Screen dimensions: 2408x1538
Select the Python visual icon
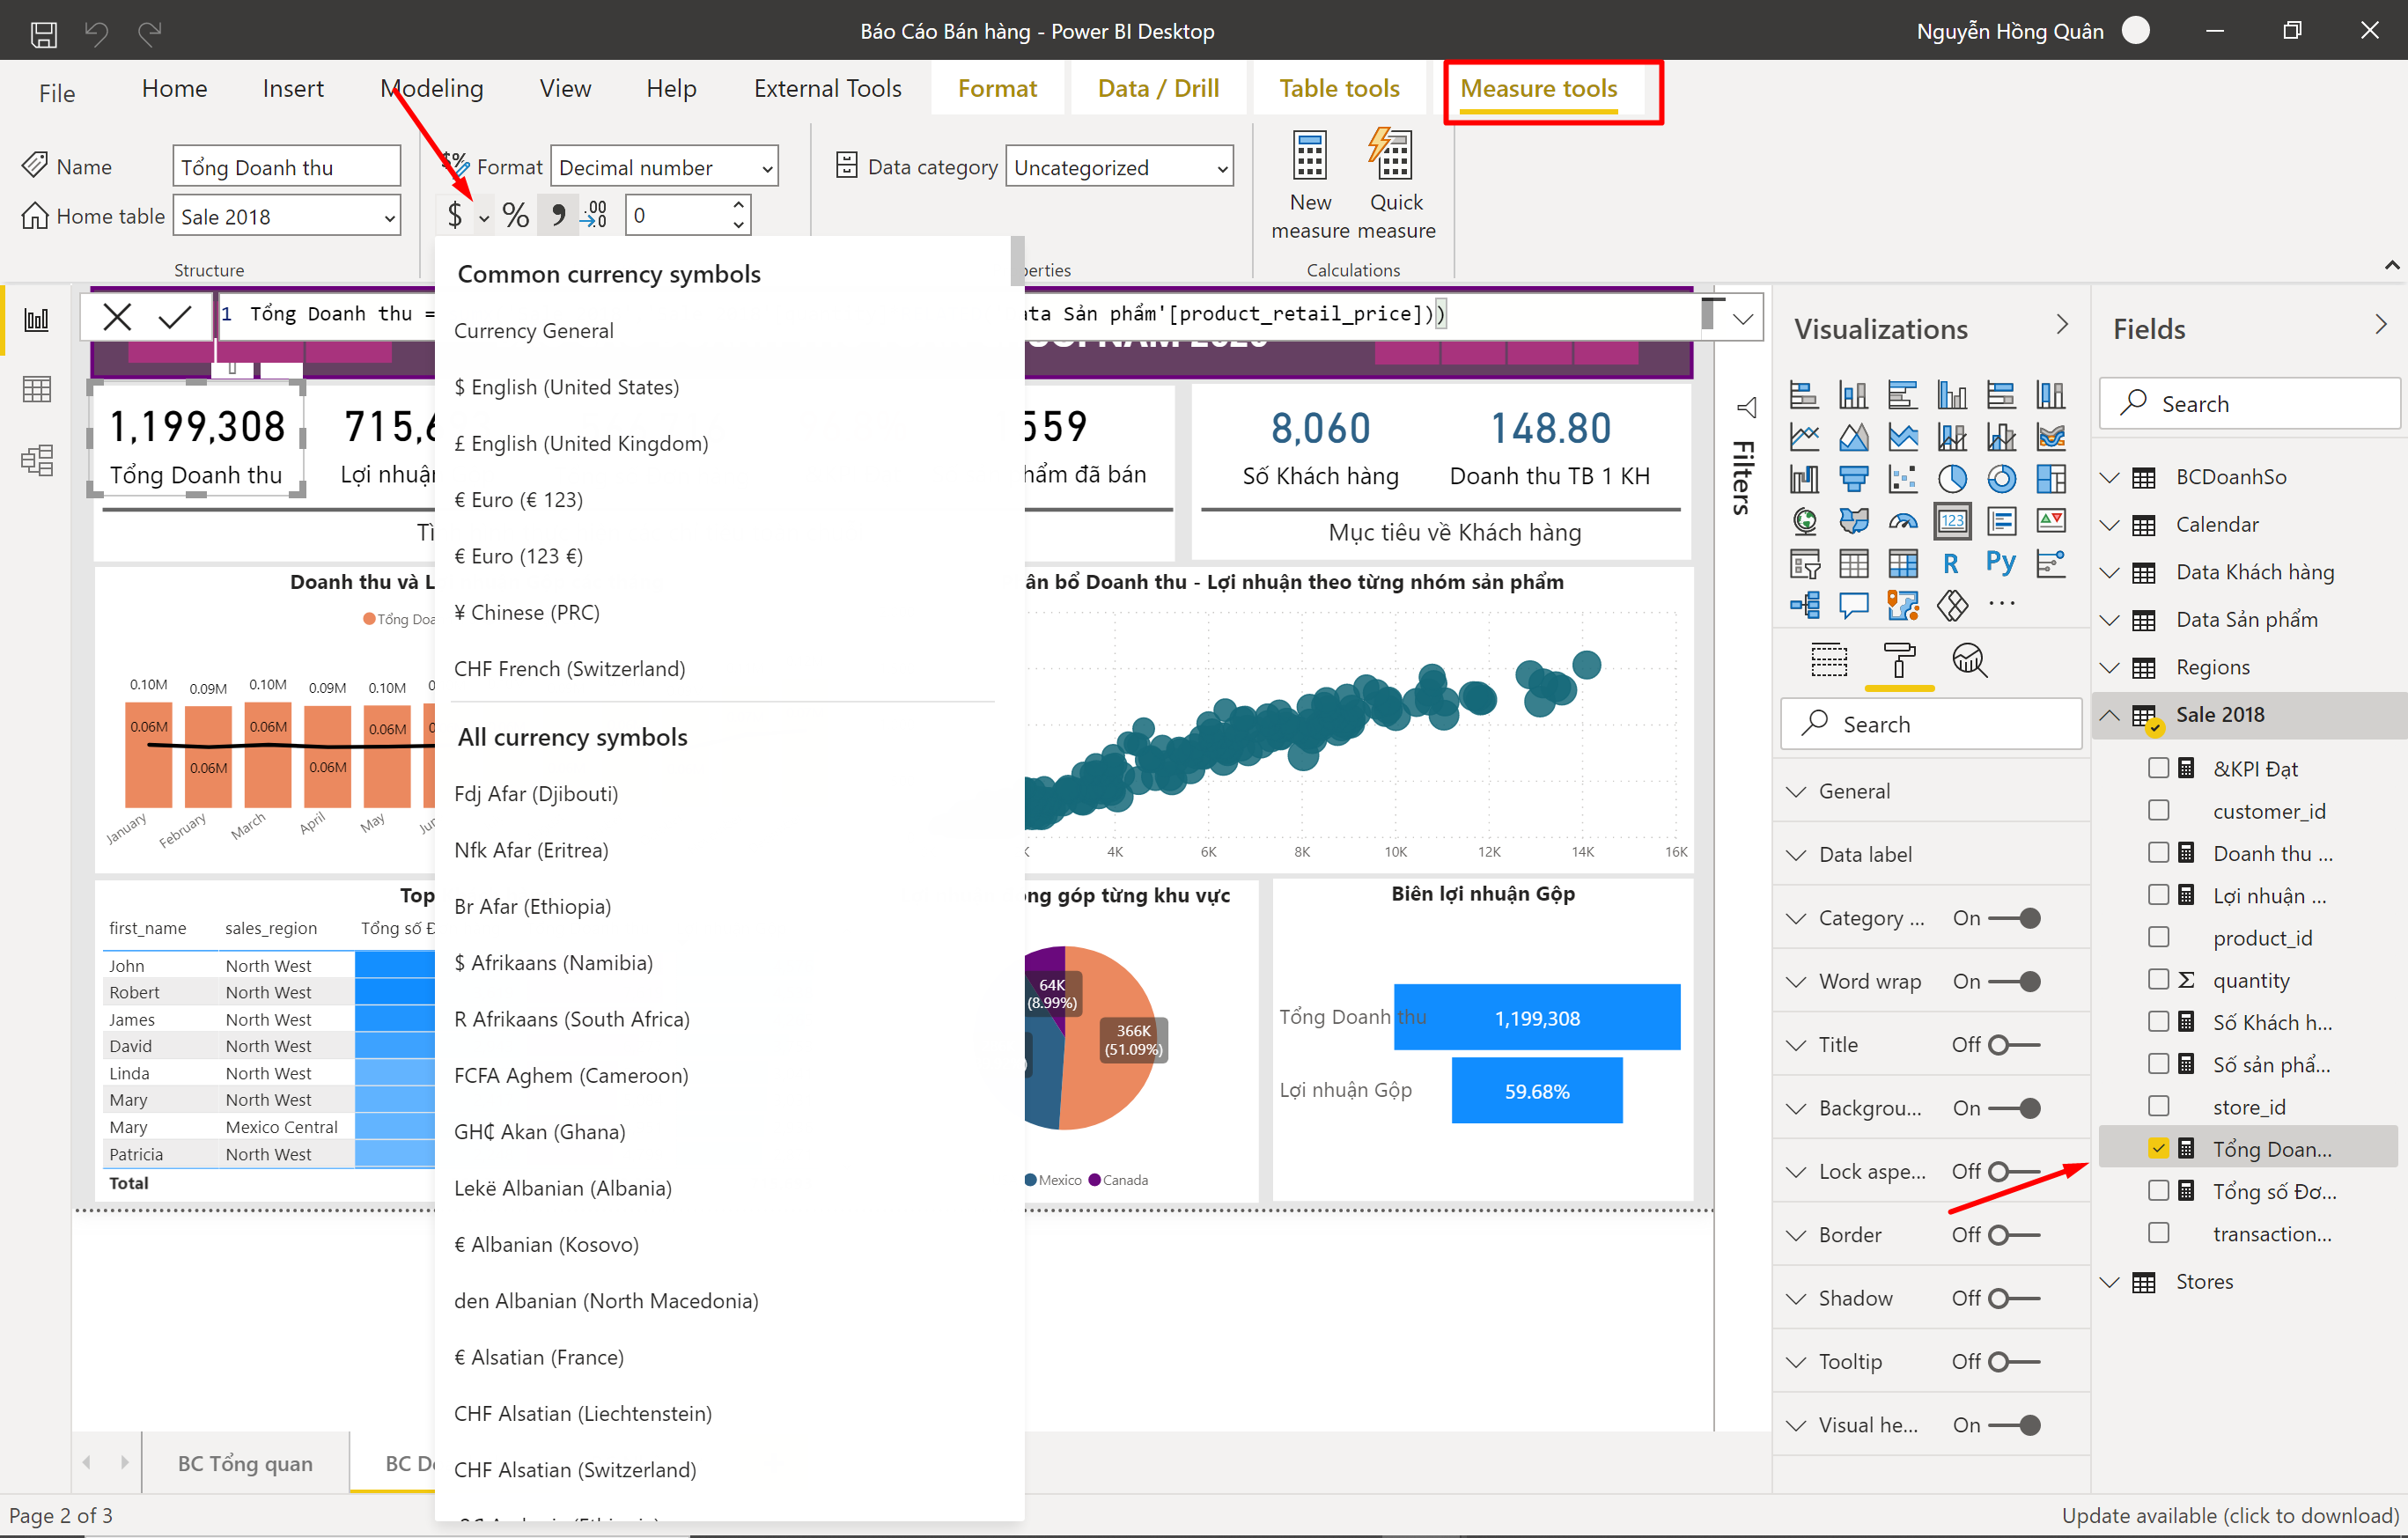pyautogui.click(x=2000, y=563)
